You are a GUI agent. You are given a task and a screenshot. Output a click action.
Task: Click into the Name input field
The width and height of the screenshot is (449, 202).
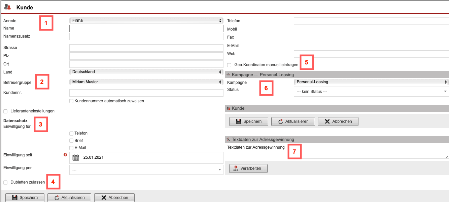point(146,29)
